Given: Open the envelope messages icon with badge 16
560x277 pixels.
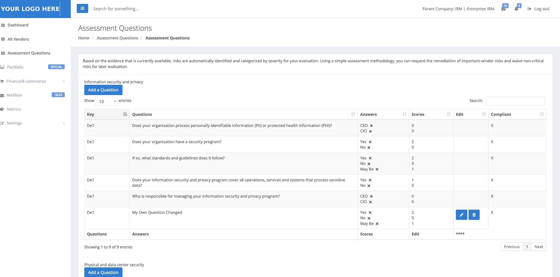Looking at the screenshot, I should pyautogui.click(x=503, y=9).
